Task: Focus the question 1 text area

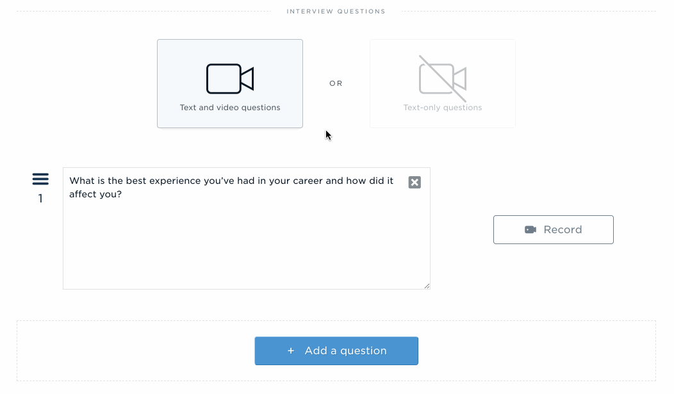Action: 246,229
